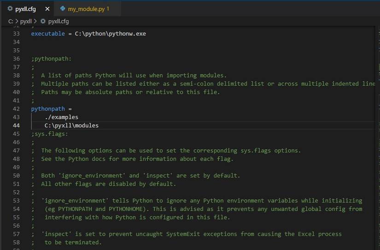Select the pyxll.cfg editor tab
The width and height of the screenshot is (380, 250).
pyautogui.click(x=25, y=9)
